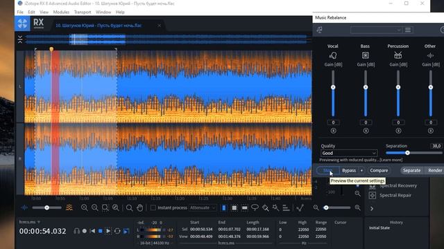Click the Stop preview button

coord(327,171)
